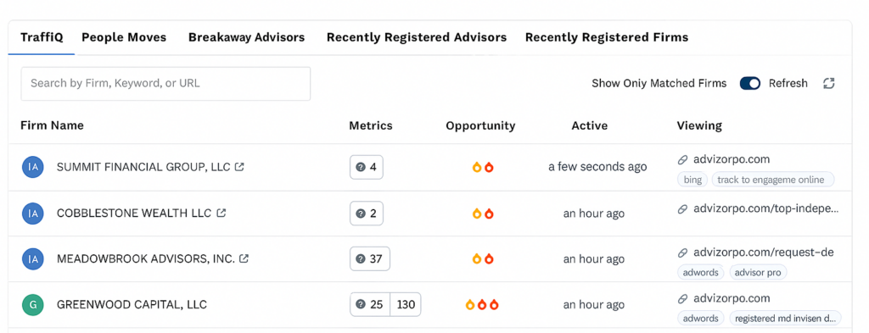Open Meadowbrook Advisors external link icon
This screenshot has width=869, height=333.
pyautogui.click(x=244, y=258)
